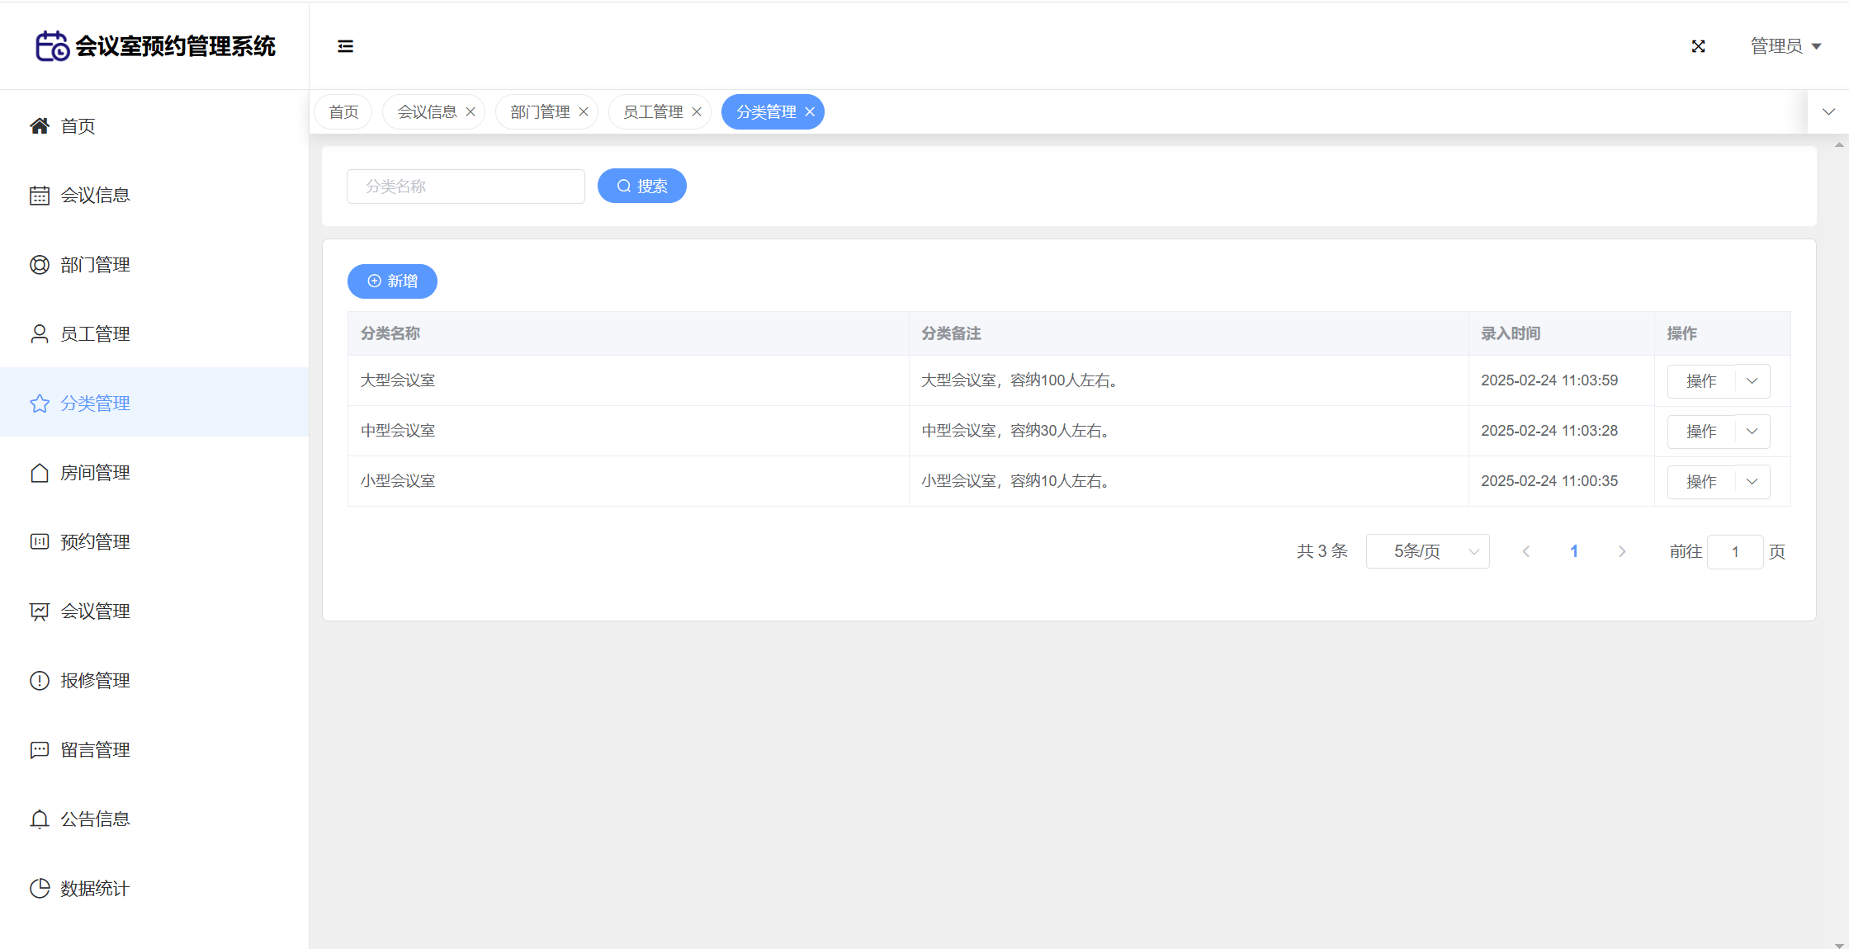Image resolution: width=1849 pixels, height=949 pixels.
Task: Expand the tabs overflow chevron
Action: click(1828, 112)
